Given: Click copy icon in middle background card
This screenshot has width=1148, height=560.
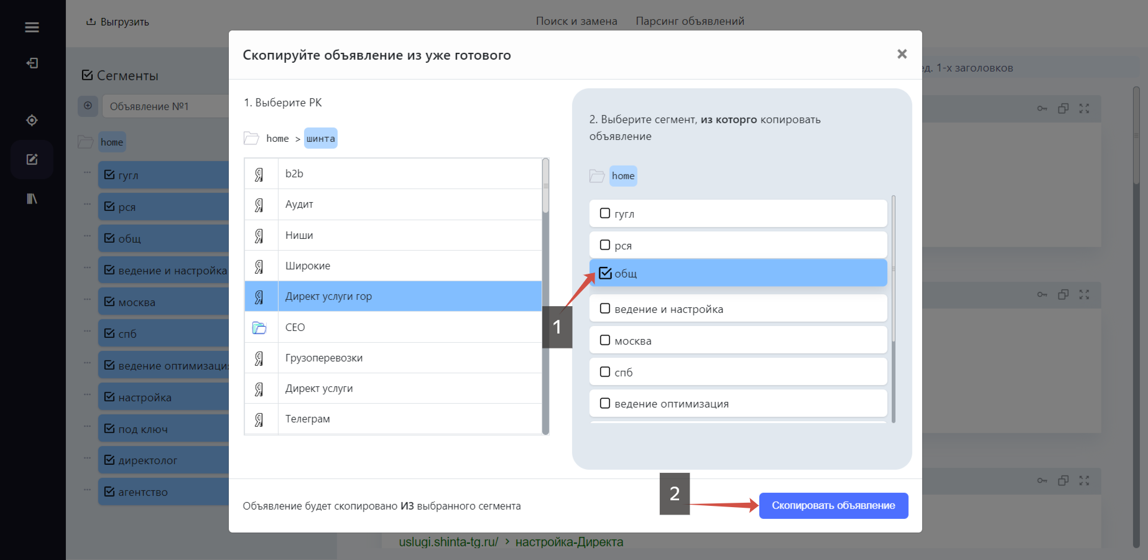Looking at the screenshot, I should pos(1063,294).
